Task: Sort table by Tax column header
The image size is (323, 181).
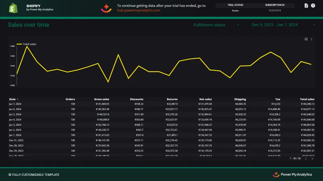Action: [278, 99]
